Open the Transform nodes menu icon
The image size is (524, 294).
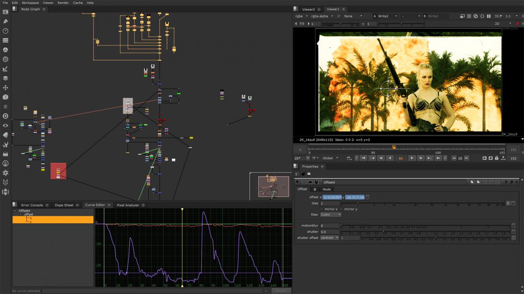pos(5,88)
